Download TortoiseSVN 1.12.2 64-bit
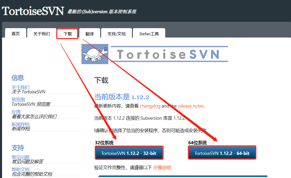Image resolution: width=291 pixels, height=178 pixels. [222, 153]
